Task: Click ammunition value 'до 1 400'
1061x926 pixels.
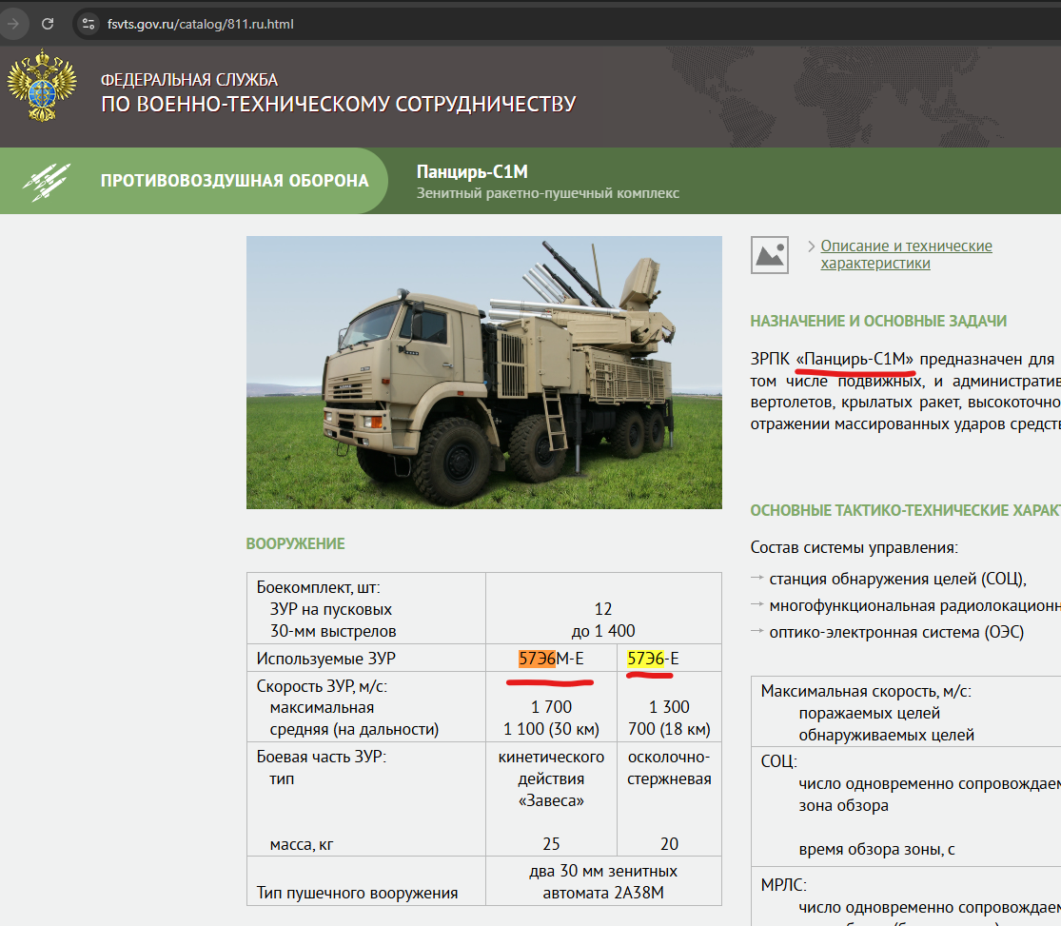Action: tap(603, 631)
